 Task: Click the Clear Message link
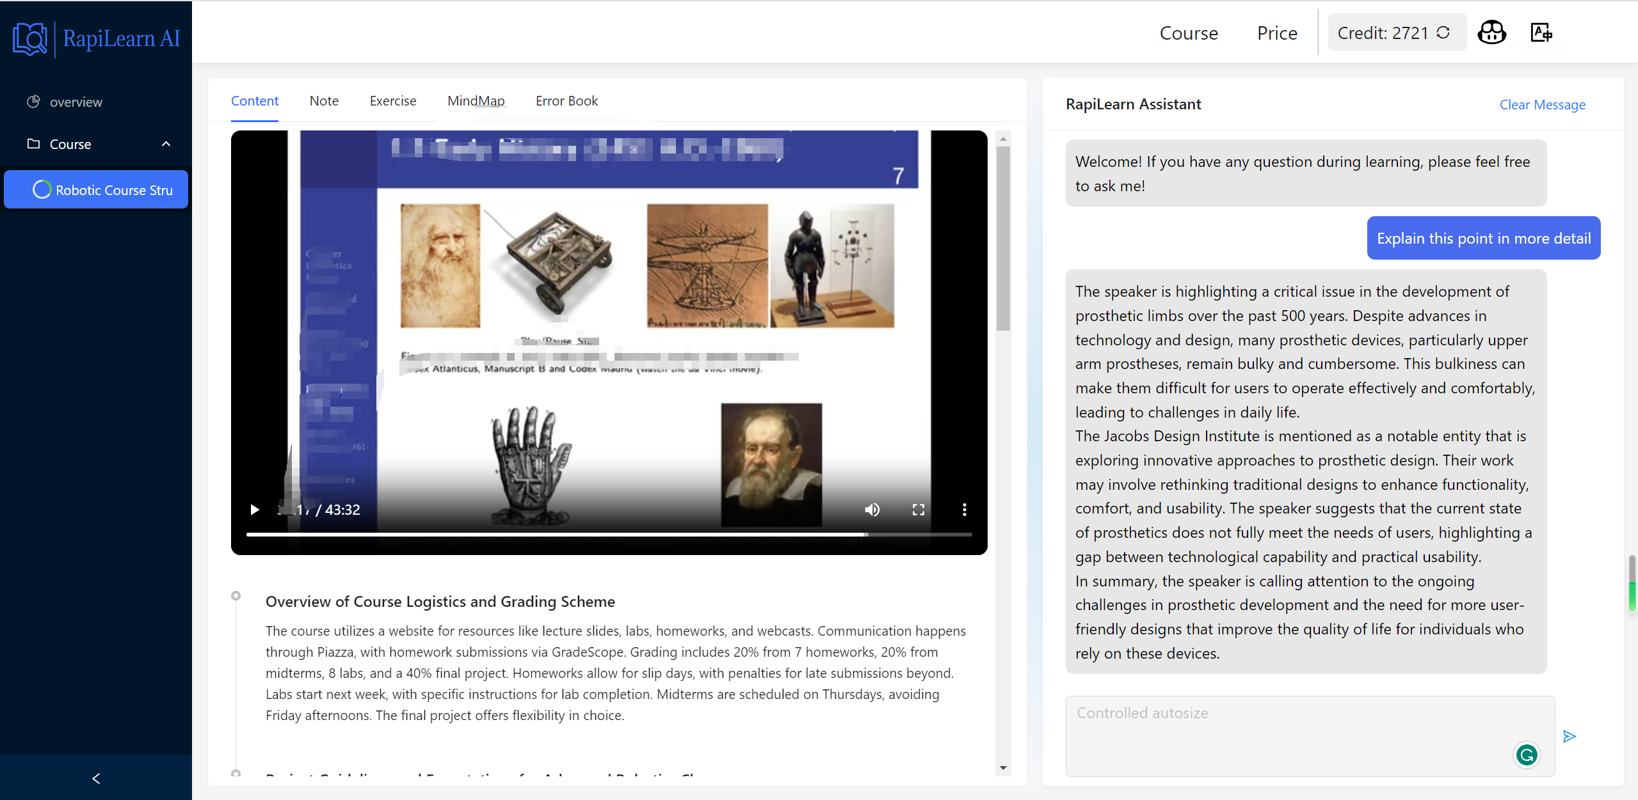coord(1542,105)
